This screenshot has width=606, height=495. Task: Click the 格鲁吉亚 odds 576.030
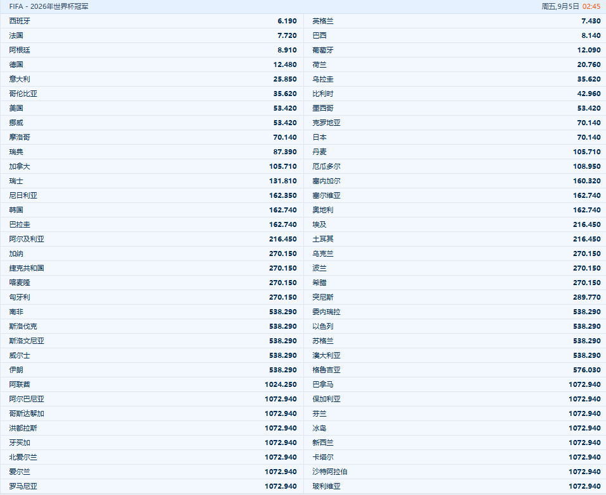pos(586,370)
